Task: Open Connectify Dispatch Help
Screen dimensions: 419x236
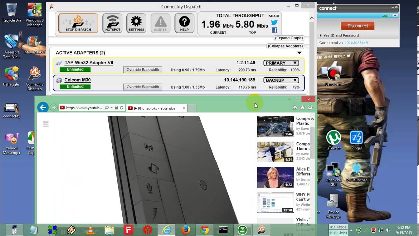Action: [184, 23]
